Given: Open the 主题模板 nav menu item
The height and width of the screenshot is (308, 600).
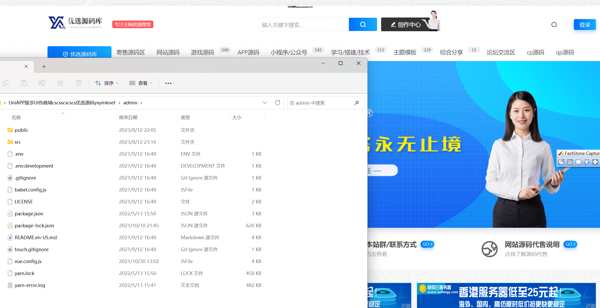Looking at the screenshot, I should coord(405,53).
